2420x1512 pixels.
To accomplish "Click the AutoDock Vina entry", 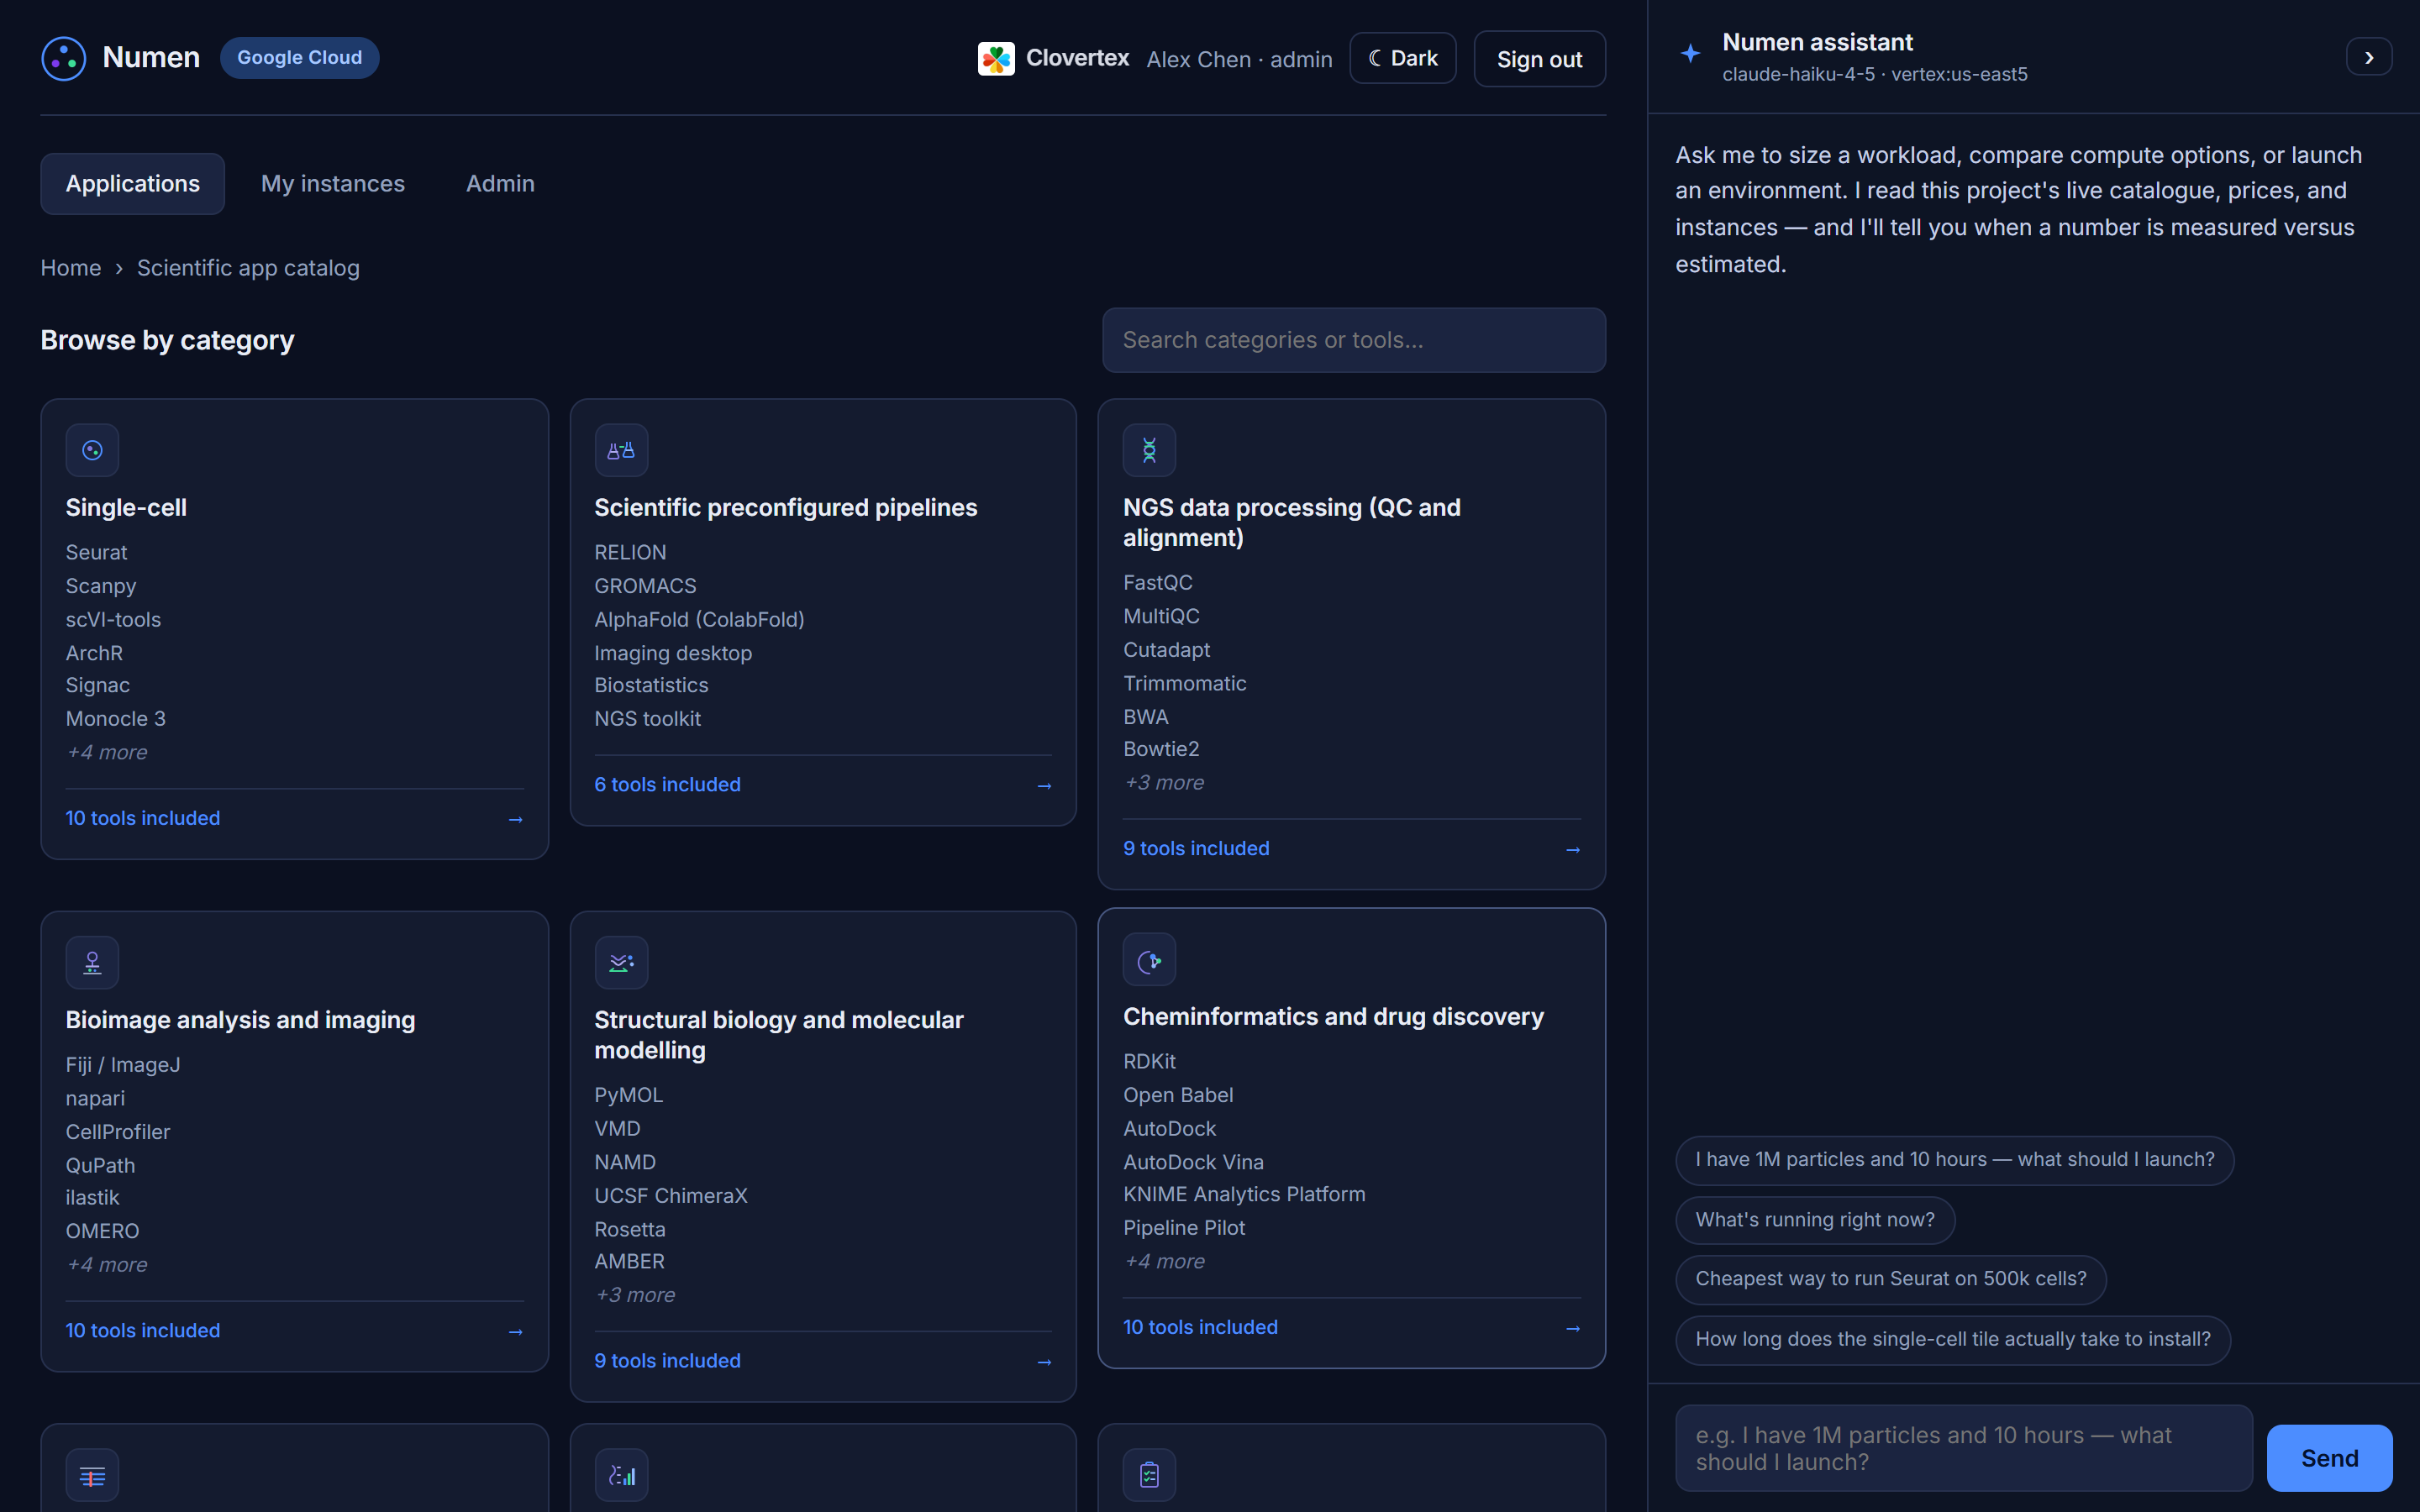I will click(1193, 1163).
